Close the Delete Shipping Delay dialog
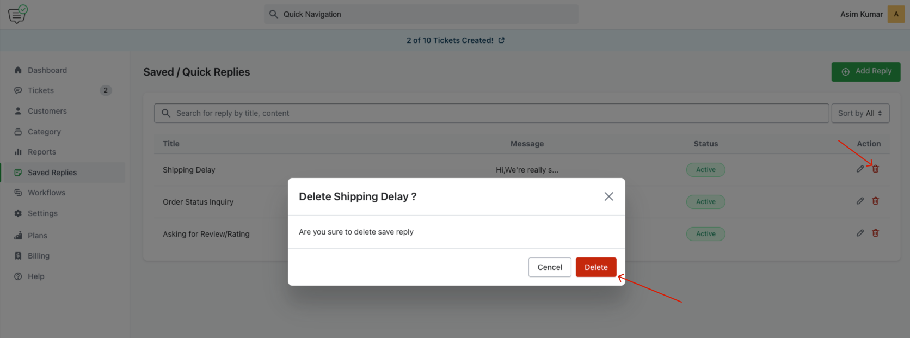 click(x=608, y=196)
